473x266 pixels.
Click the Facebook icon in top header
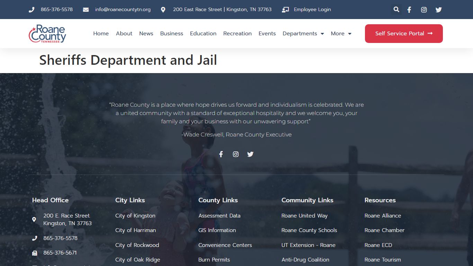409,10
